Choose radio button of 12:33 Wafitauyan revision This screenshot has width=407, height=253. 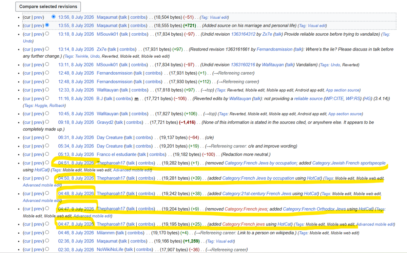[47, 90]
